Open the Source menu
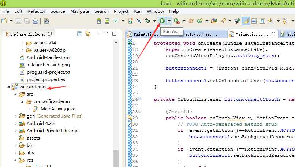Screen dimensions: 295x167 tap(58, 11)
